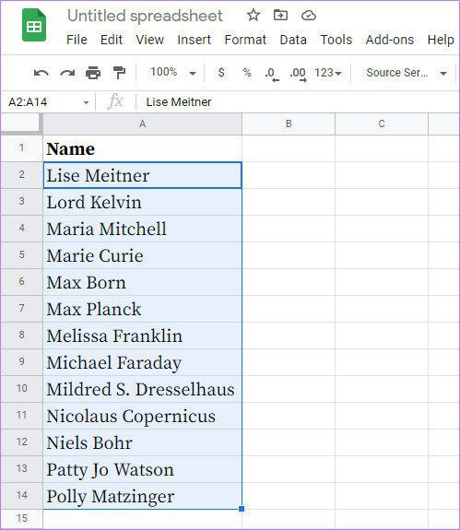Open the Data menu
The height and width of the screenshot is (530, 460).
coord(293,40)
